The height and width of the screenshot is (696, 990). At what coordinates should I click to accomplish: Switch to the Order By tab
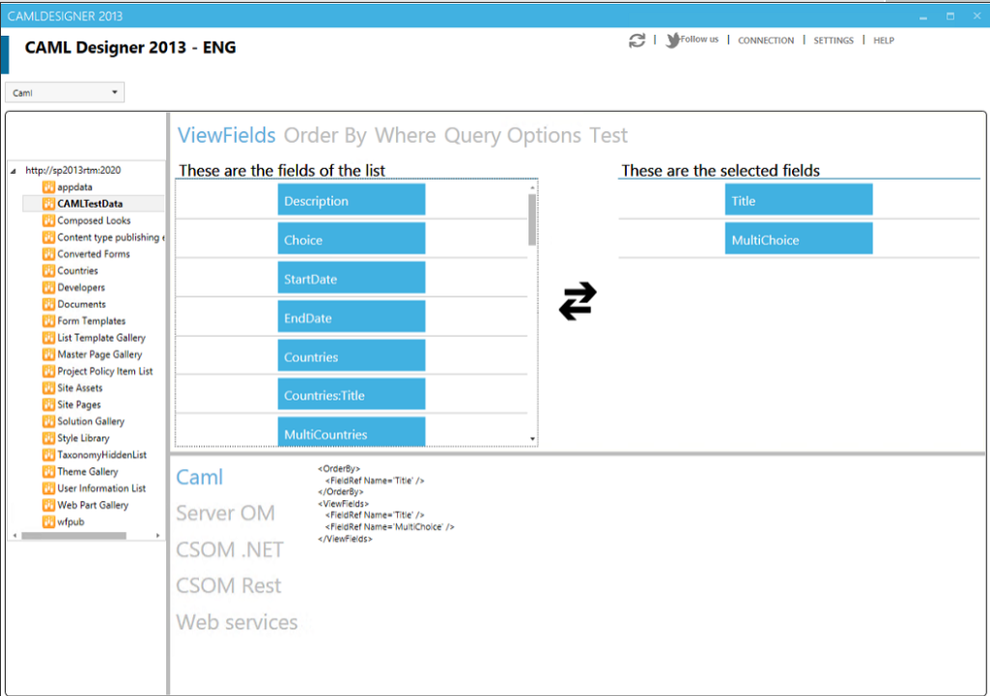point(325,135)
